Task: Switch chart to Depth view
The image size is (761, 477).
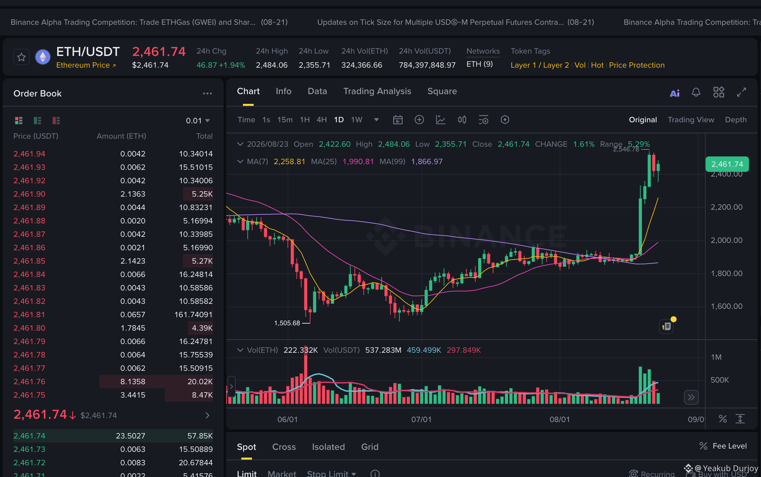Action: [x=736, y=120]
